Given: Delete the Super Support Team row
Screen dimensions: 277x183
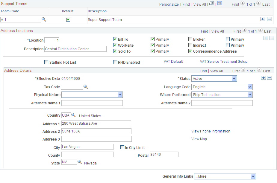Looking at the screenshot, I should 270,19.
